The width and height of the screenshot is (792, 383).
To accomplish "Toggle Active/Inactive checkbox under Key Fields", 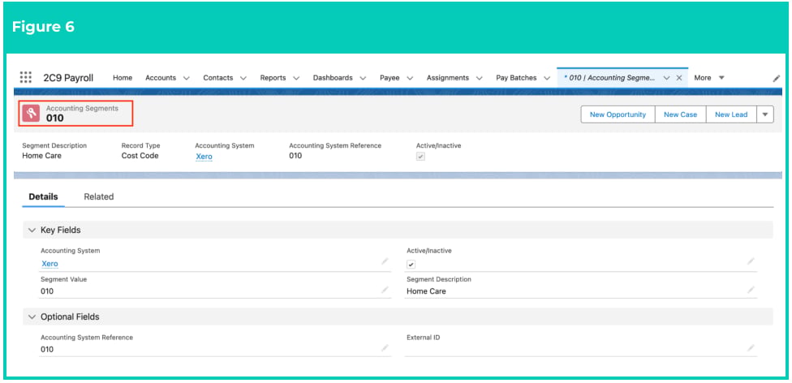I will pos(411,265).
